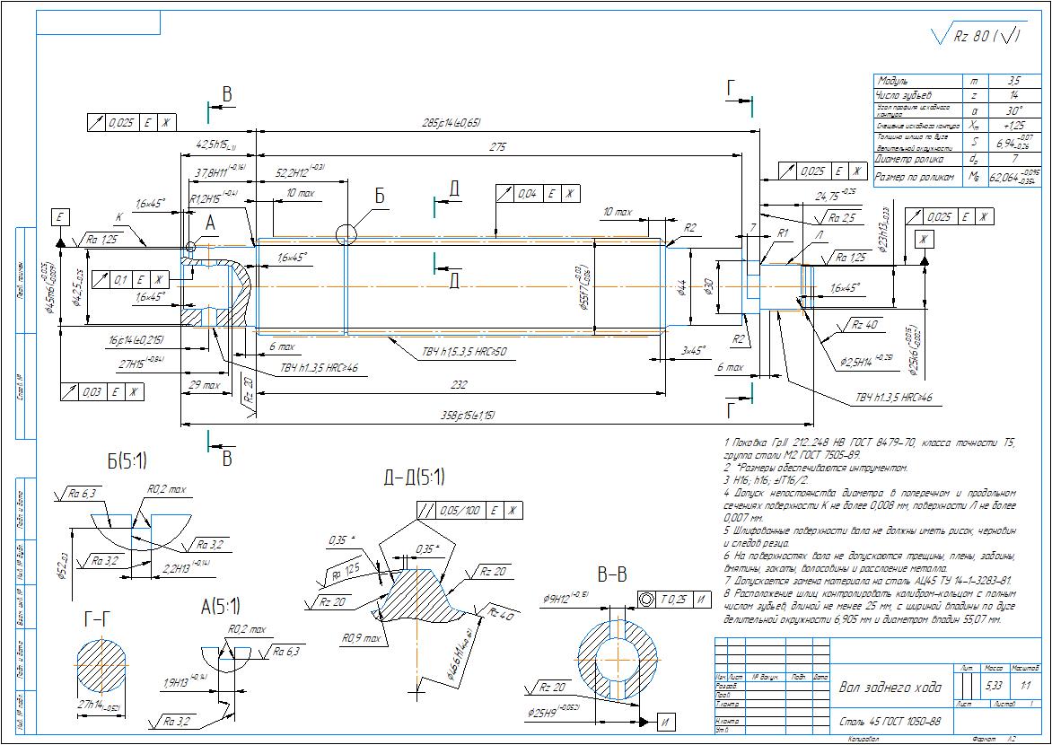
Task: Select the ТВЧ h1,5..3,5 HRC≥50 note
Action: 463,352
